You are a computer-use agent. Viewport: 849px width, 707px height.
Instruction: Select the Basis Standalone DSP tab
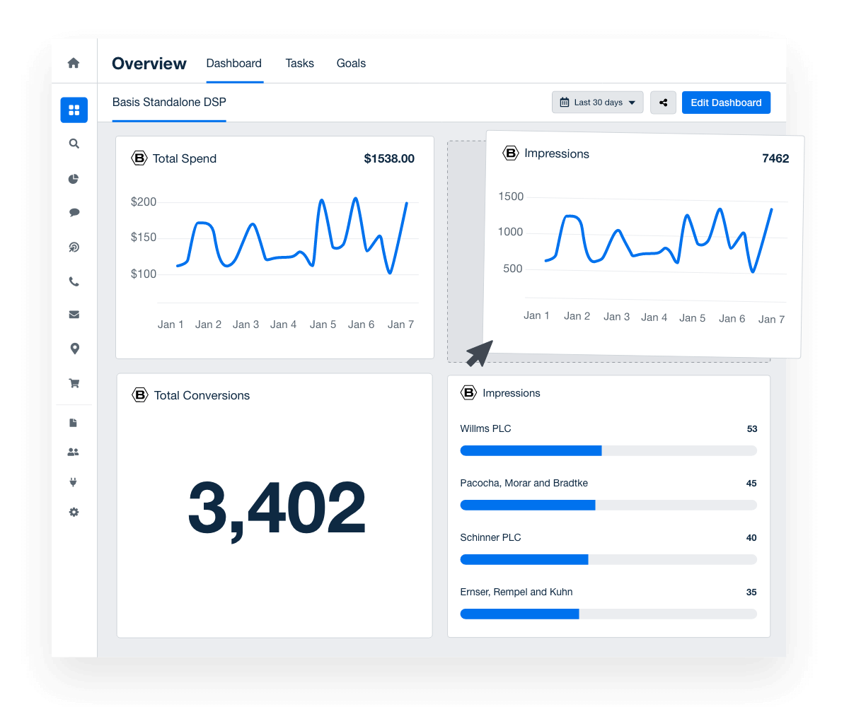tap(169, 103)
